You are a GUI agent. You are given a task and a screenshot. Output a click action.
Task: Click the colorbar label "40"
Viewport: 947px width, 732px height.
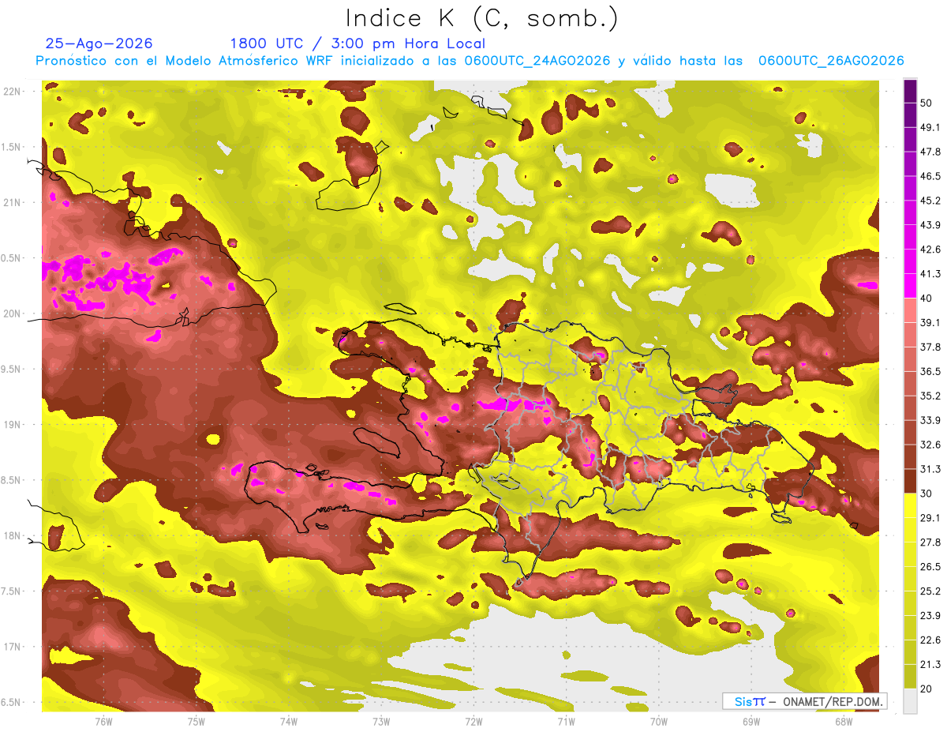point(927,298)
